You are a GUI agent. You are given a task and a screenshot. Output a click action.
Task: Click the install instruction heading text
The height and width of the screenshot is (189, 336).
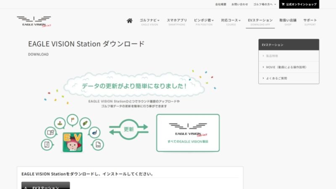click(x=87, y=174)
